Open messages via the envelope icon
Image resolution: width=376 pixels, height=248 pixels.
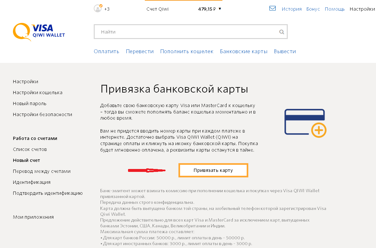(x=273, y=8)
